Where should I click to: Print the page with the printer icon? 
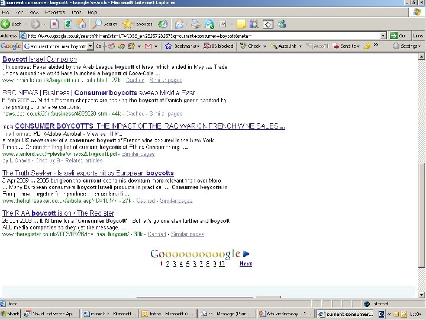[x=196, y=24]
